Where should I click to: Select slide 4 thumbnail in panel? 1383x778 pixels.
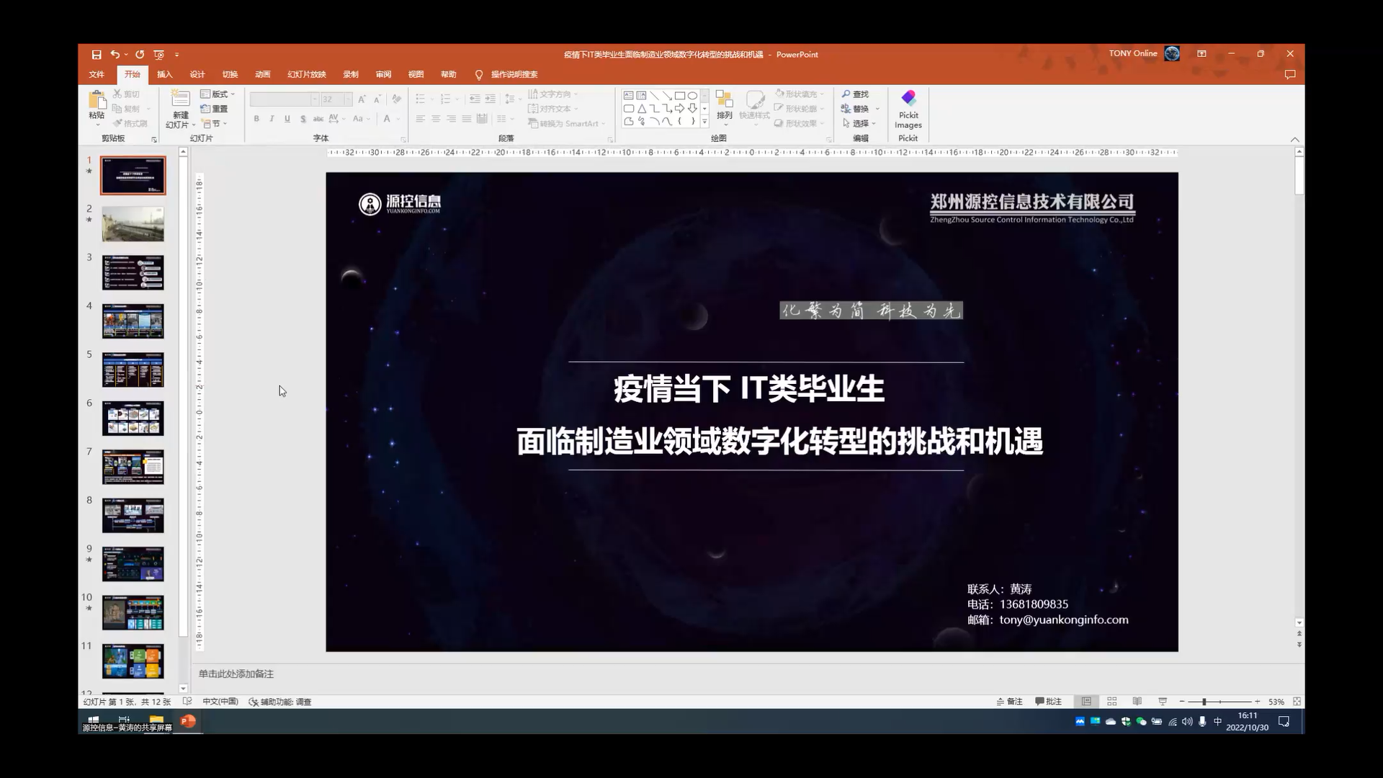click(133, 321)
